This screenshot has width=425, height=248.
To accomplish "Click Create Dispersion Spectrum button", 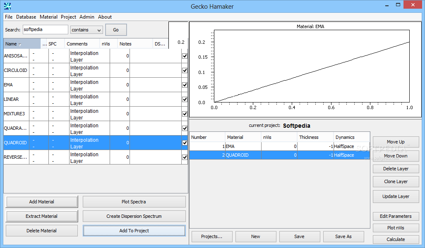I will coord(134,216).
